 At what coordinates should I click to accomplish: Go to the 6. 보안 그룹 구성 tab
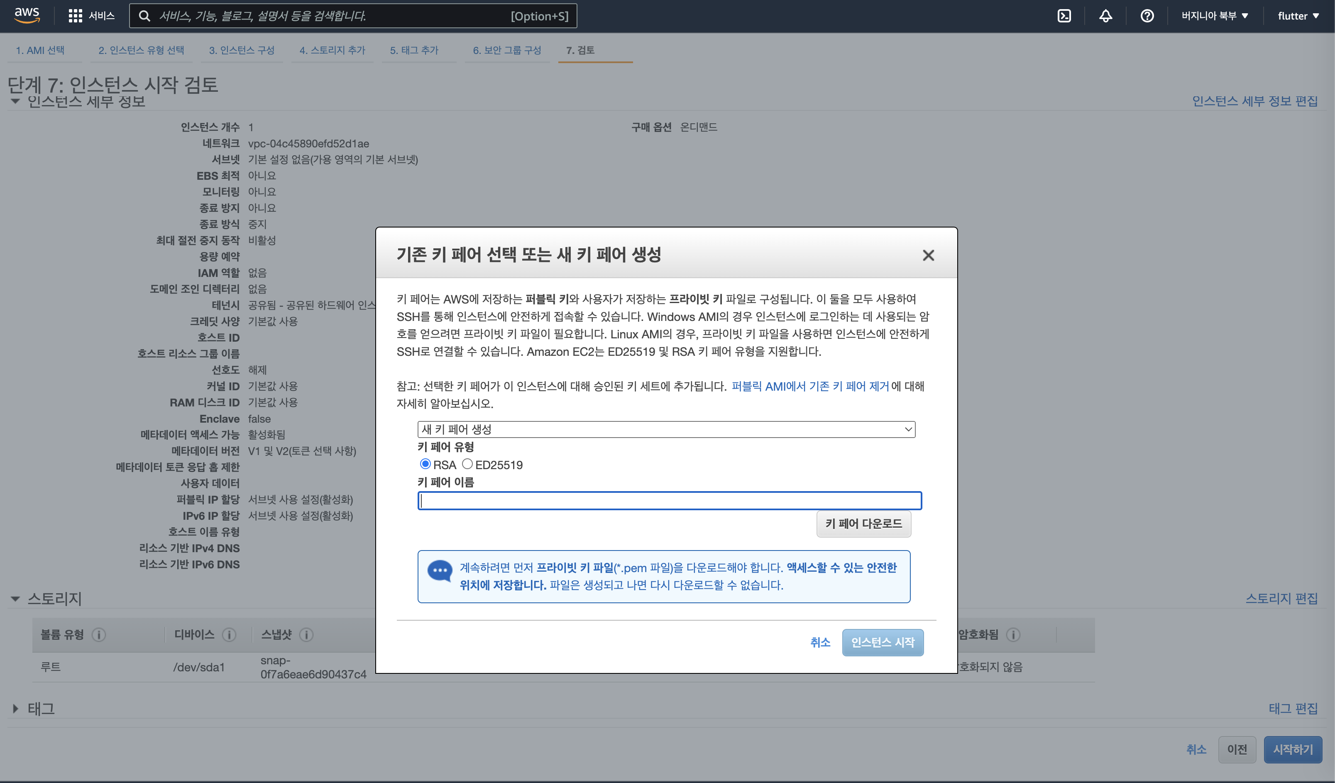[506, 50]
